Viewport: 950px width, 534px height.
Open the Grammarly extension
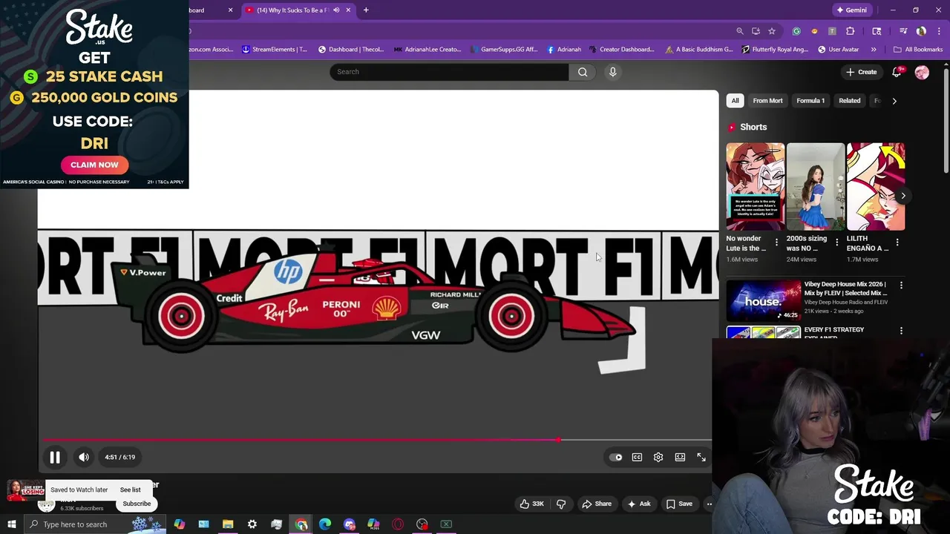pos(796,31)
